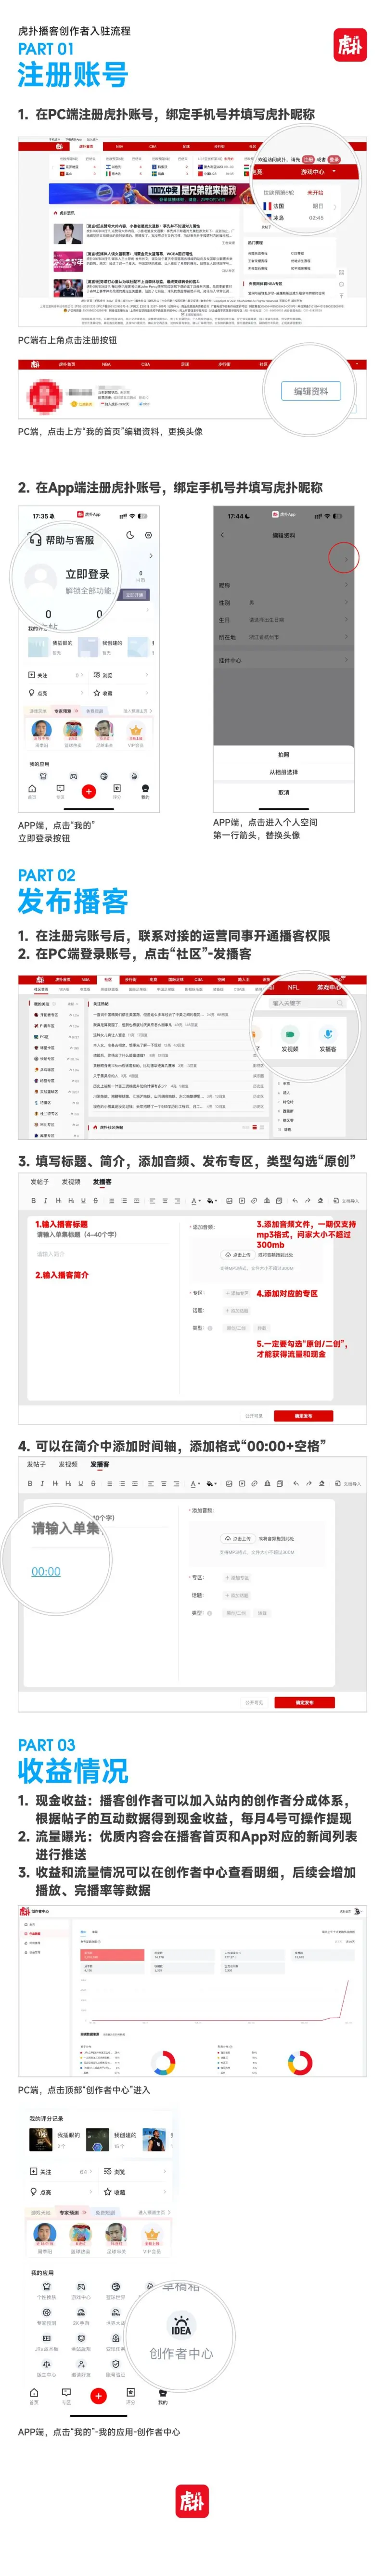Tap the grey default avatar beside 立即登录

pyautogui.click(x=41, y=579)
